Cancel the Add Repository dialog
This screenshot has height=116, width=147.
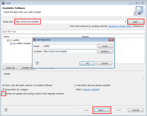tap(104, 63)
